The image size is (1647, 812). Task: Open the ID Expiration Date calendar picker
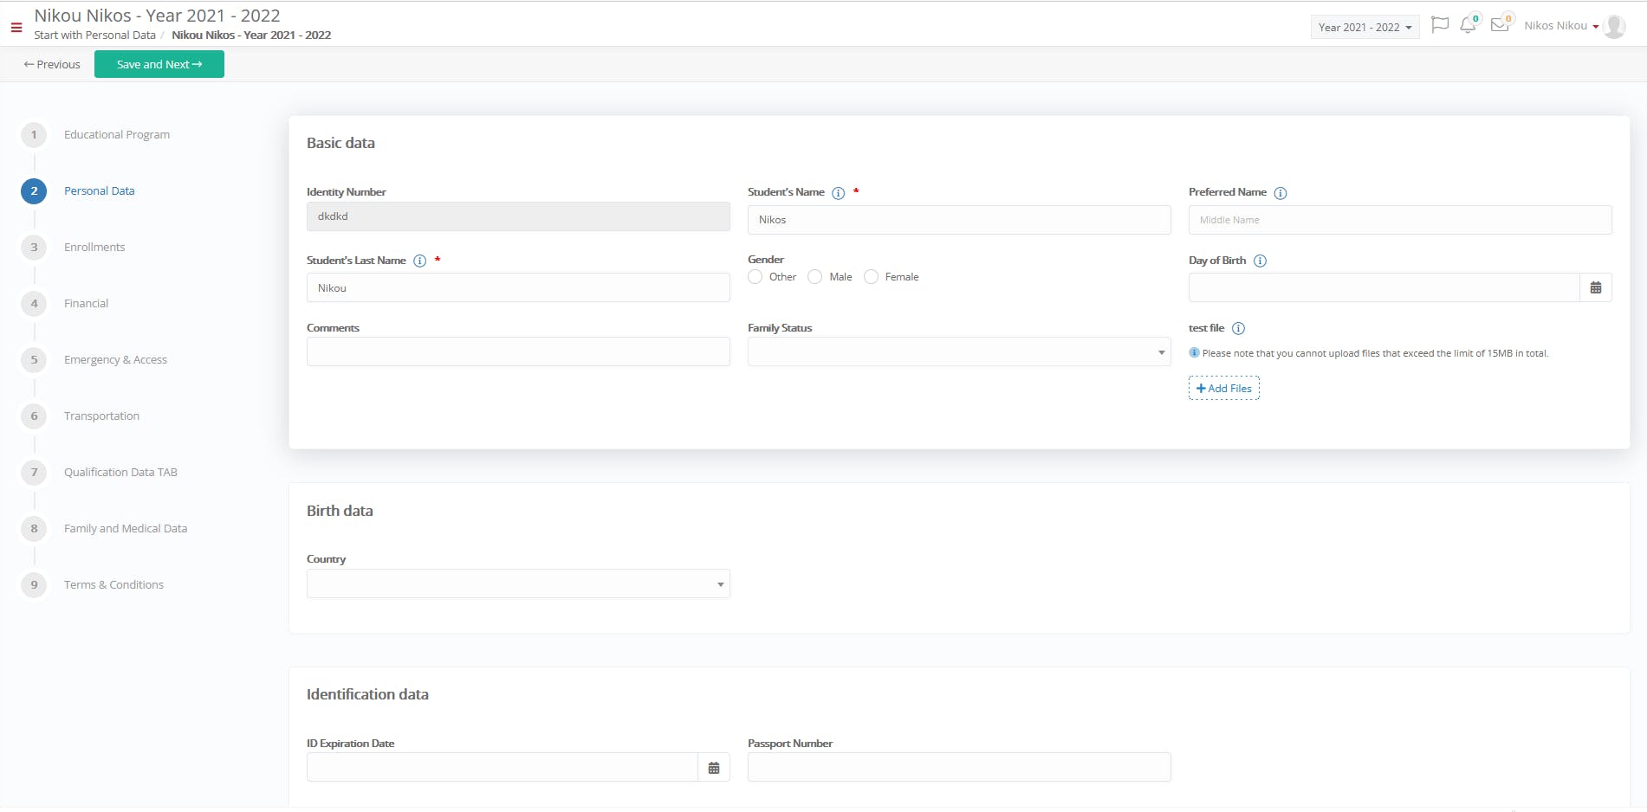coord(714,767)
